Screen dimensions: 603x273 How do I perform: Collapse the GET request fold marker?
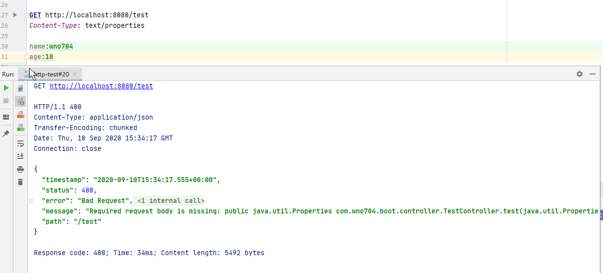(26, 16)
